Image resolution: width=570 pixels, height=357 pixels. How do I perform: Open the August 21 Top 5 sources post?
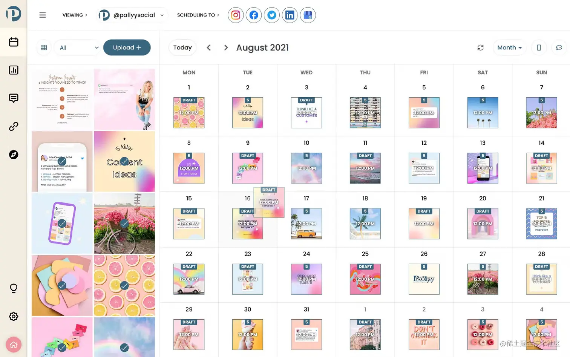[541, 224]
